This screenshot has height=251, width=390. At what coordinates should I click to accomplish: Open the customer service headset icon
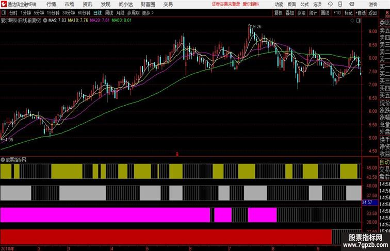pos(330,4)
